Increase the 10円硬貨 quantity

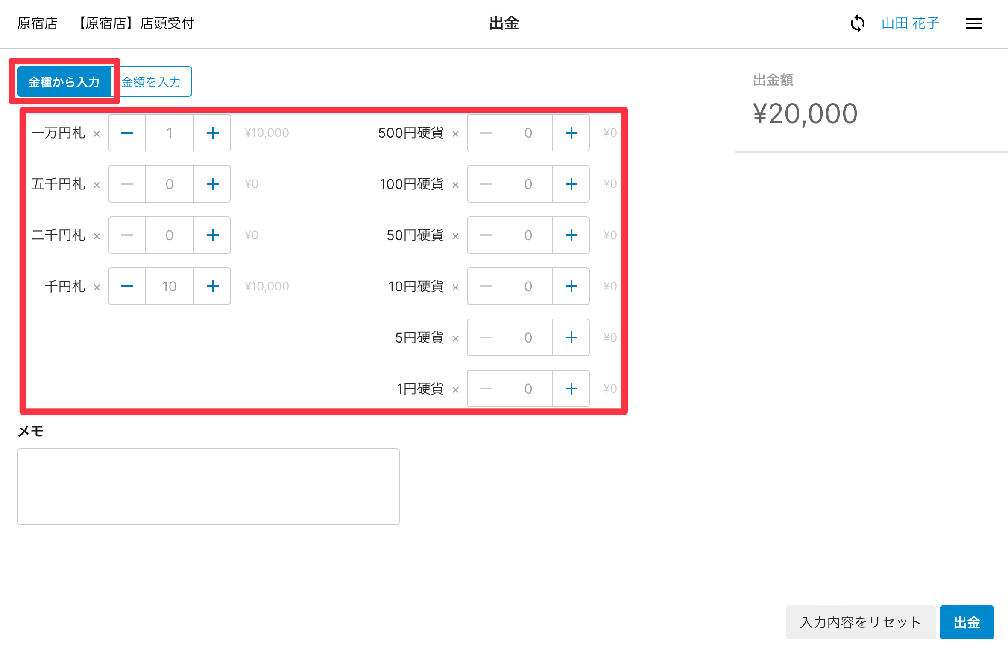(571, 286)
